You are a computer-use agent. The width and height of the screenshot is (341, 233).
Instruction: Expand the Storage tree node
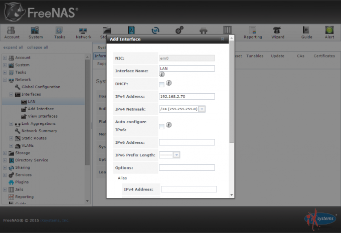(x=5, y=153)
